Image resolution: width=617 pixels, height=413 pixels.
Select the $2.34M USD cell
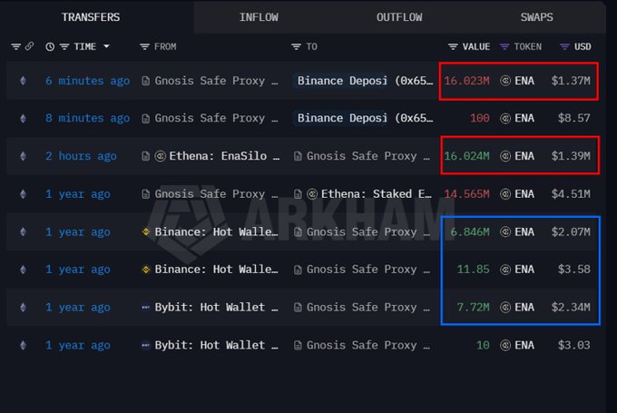(x=571, y=307)
